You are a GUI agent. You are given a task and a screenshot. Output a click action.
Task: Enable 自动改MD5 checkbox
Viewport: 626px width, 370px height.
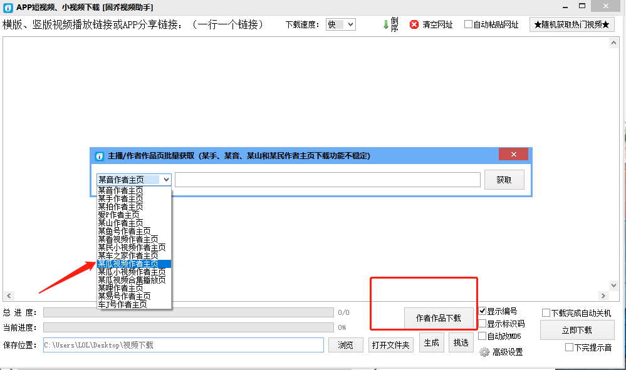[x=483, y=336]
